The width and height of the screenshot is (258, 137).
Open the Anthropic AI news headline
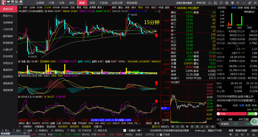click(208, 130)
